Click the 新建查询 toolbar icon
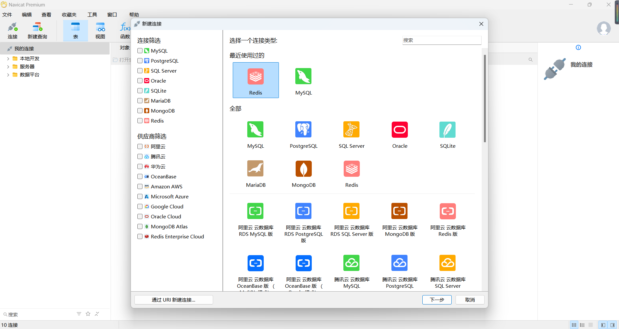Screen dimensions: 619x329 tap(37, 31)
